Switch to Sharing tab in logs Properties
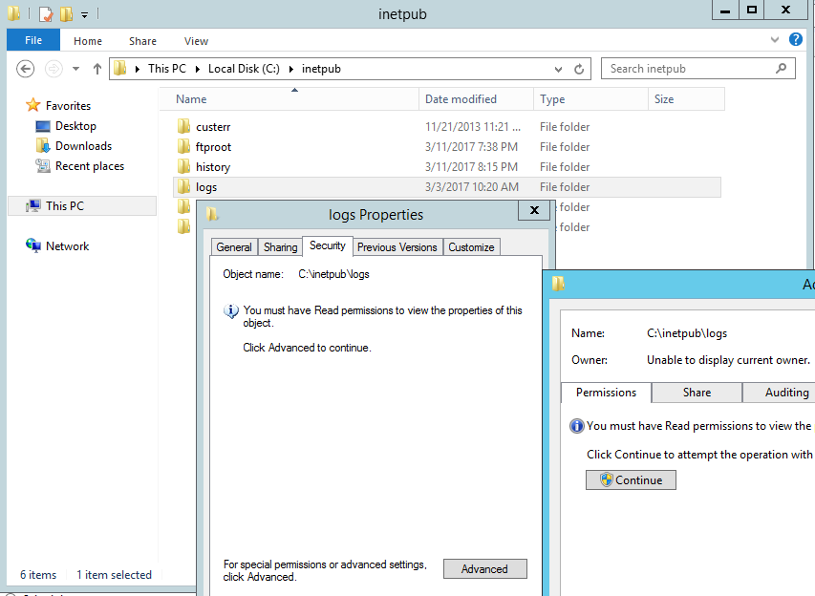This screenshot has width=815, height=596. pos(280,247)
